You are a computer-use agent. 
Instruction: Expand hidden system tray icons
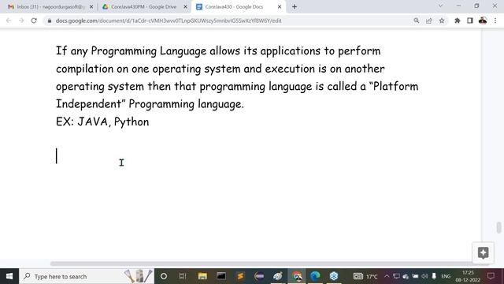coord(387,276)
